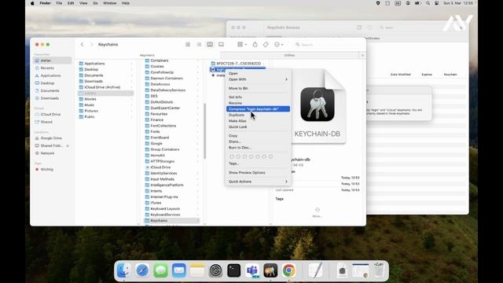Click the Share toolbar icon in Finder
The height and width of the screenshot is (283, 503).
click(x=255, y=45)
